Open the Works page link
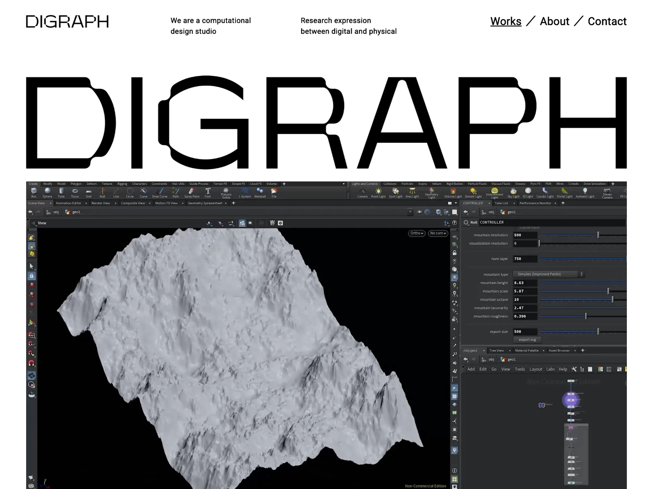653x489 pixels. coord(506,21)
